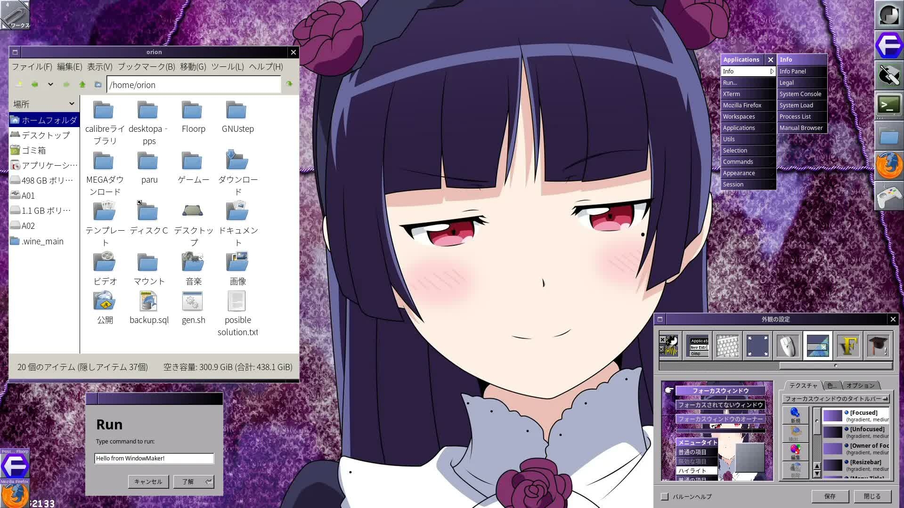Click the 新規 texture button
Viewport: 904px width, 508px height.
[795, 415]
